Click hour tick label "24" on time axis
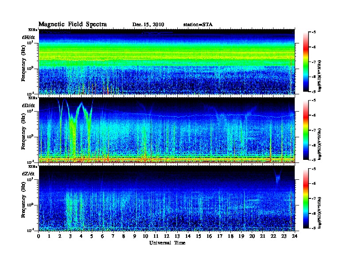This screenshot has width=351, height=271. click(x=295, y=236)
